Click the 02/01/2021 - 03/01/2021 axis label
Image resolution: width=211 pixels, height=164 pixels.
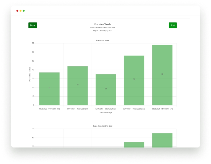tap(106, 109)
